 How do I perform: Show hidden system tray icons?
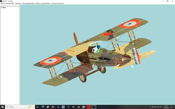point(150,107)
